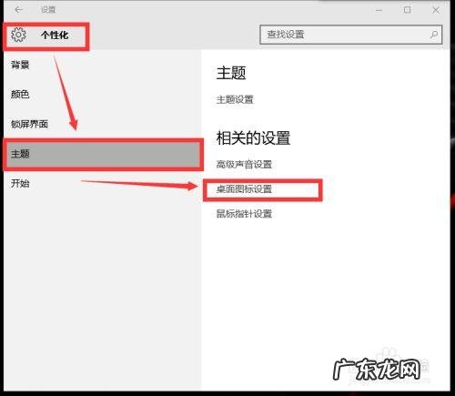Open the 高级声音设置 link
The width and height of the screenshot is (455, 396).
(244, 165)
